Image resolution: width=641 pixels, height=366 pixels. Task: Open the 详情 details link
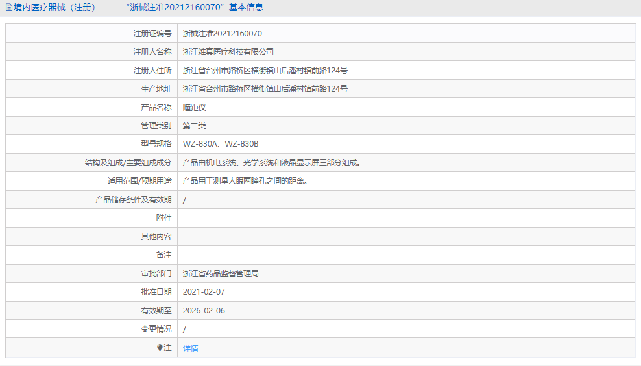coord(191,348)
